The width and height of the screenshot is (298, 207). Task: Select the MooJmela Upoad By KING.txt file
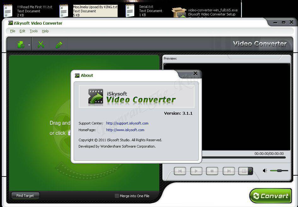[x=89, y=11]
